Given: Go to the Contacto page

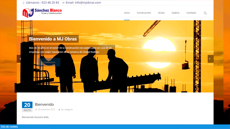Looking at the screenshot, I should [x=191, y=13].
